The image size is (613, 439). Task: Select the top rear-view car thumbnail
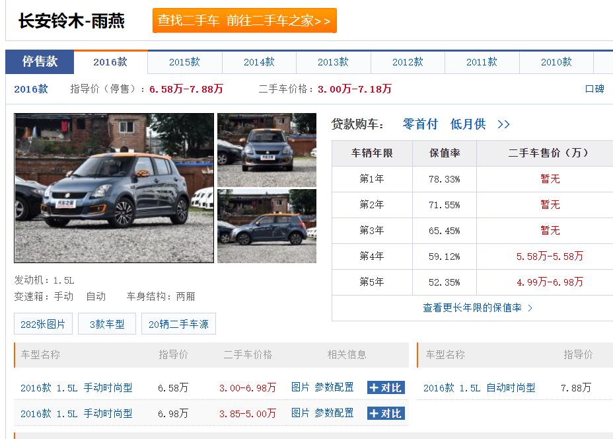(266, 150)
